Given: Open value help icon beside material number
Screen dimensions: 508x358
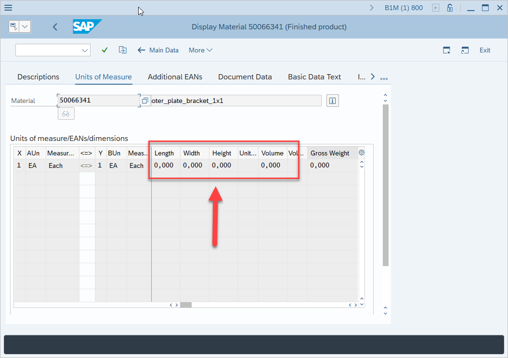Looking at the screenshot, I should click(x=145, y=101).
